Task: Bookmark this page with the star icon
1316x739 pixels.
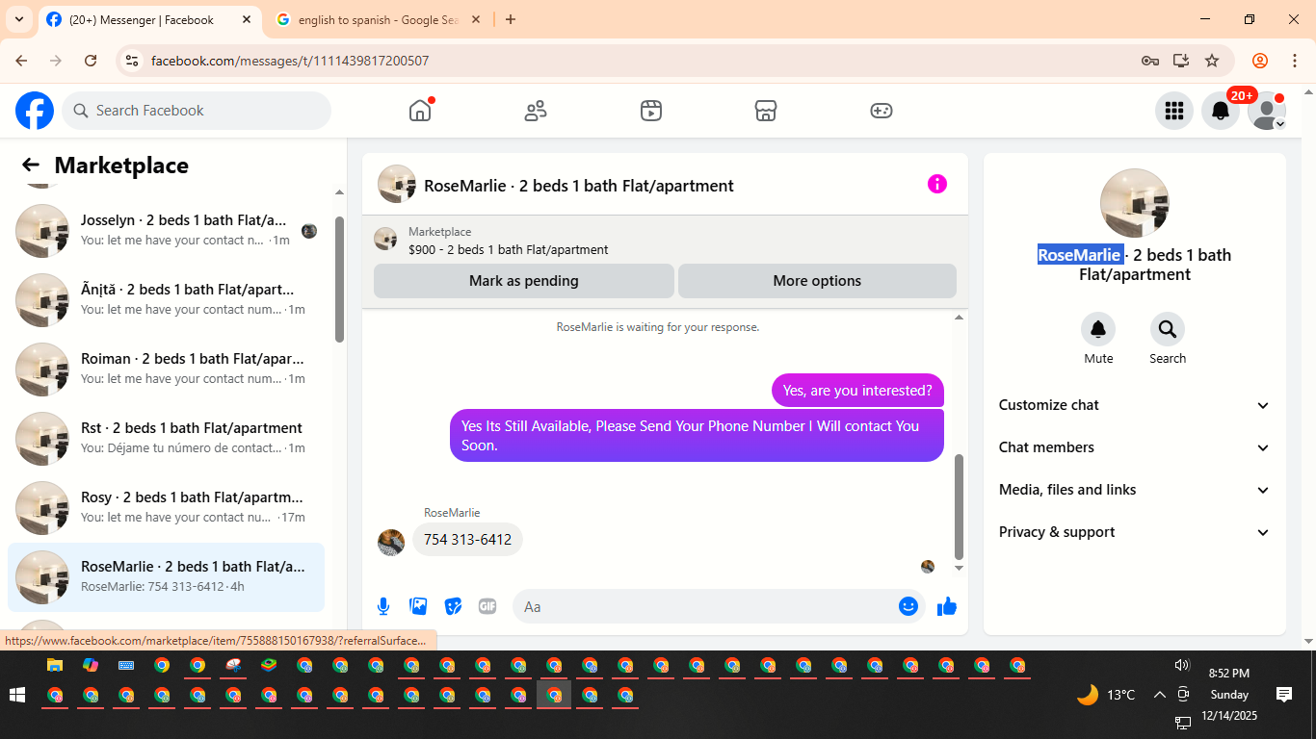Action: 1212,61
